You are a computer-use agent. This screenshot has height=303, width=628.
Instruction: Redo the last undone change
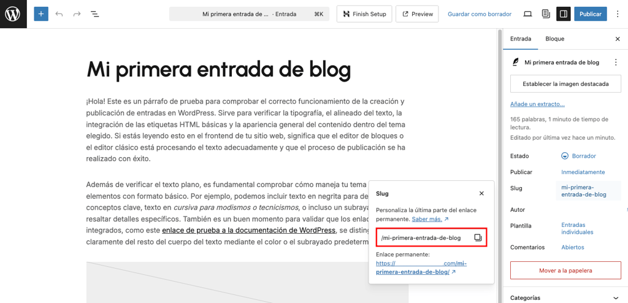pyautogui.click(x=77, y=14)
